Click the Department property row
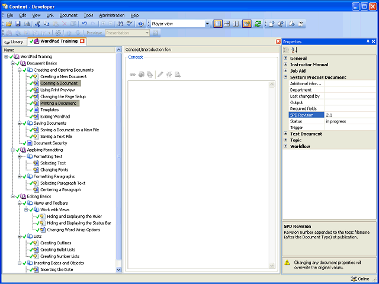Screen dimensions: 379x284 tap(332, 90)
